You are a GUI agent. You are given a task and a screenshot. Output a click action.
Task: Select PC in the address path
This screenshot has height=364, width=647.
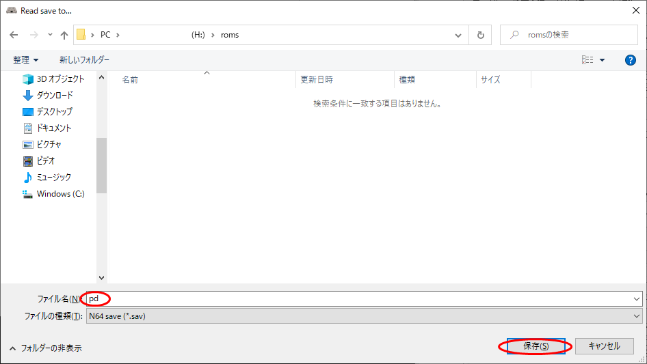pos(105,35)
